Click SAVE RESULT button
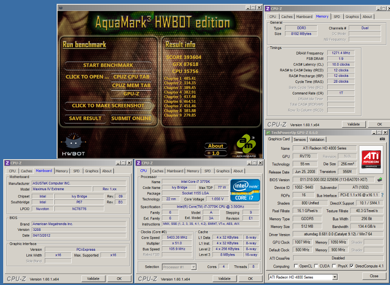 (85, 118)
